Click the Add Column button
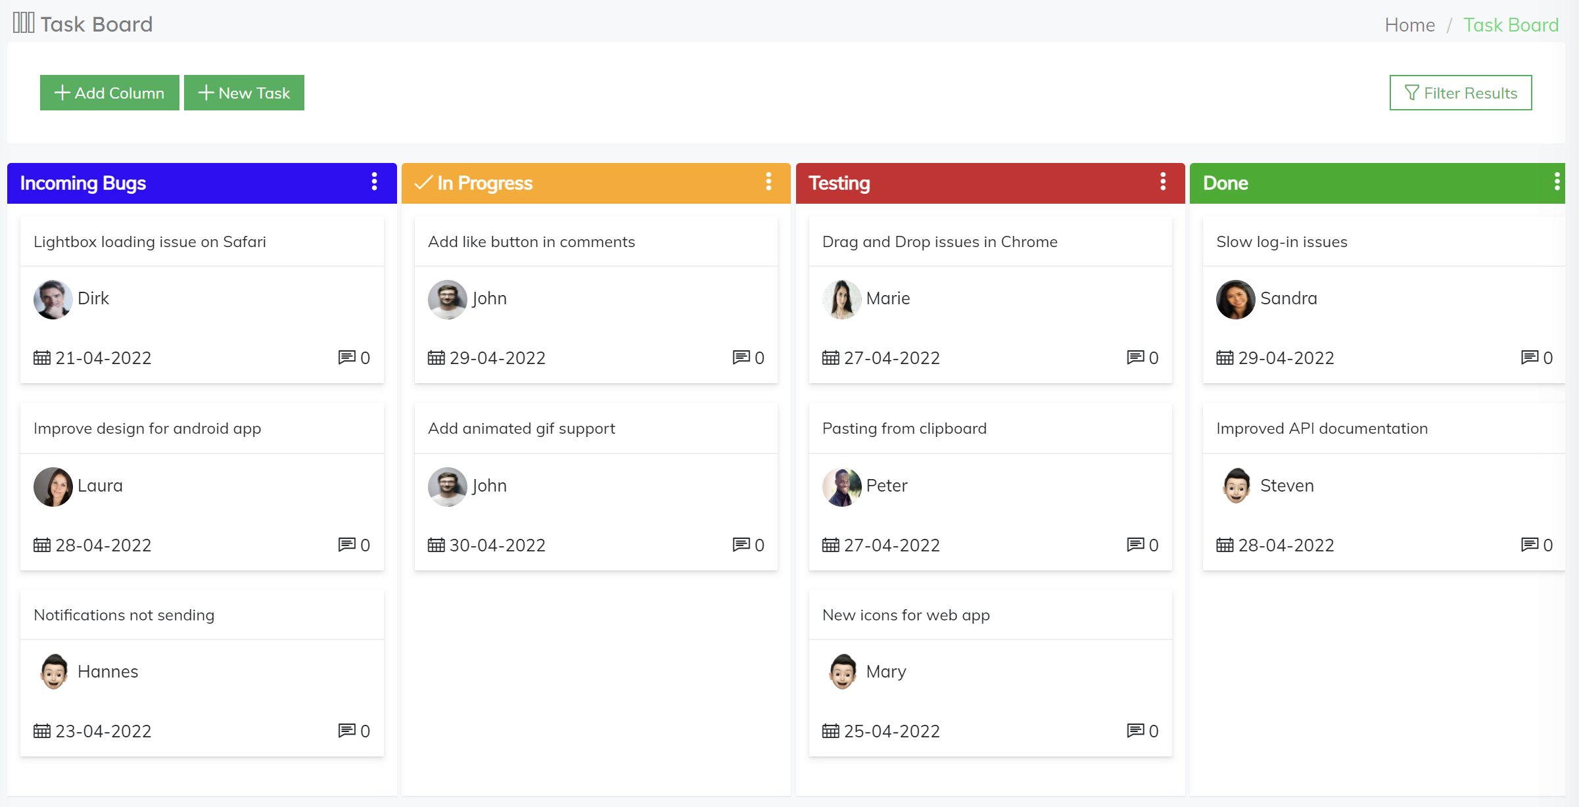The image size is (1579, 807). 109,93
